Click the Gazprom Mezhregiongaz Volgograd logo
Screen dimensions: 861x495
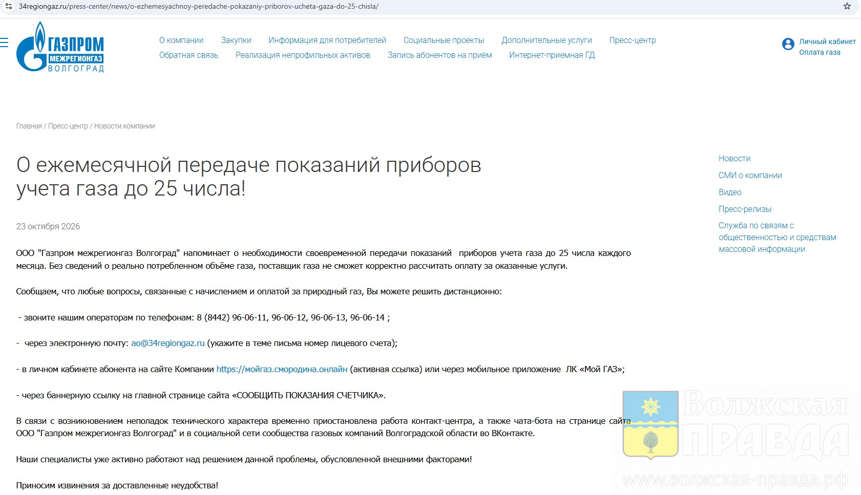(x=60, y=47)
